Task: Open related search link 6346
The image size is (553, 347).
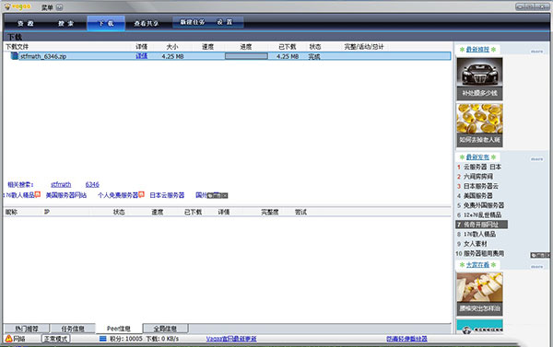Action: coord(92,185)
